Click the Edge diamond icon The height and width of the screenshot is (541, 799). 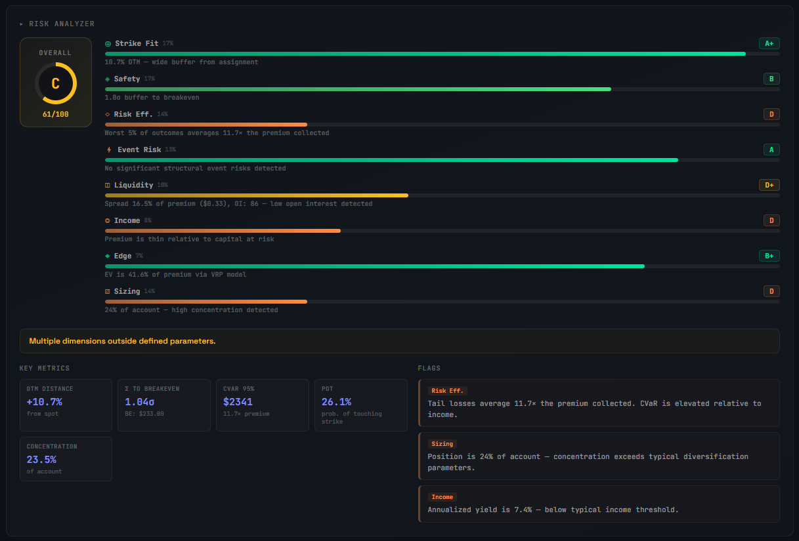[x=108, y=256]
